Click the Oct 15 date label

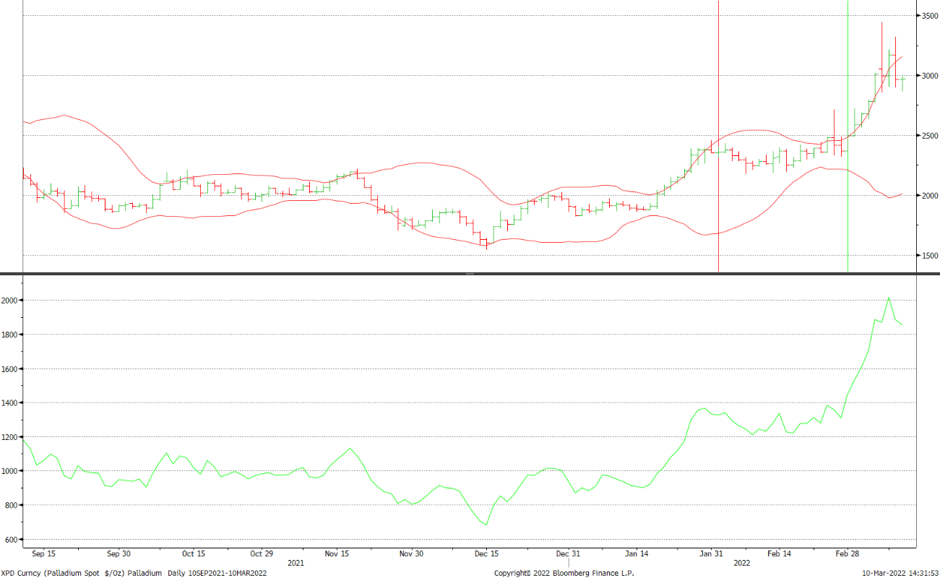tap(193, 554)
